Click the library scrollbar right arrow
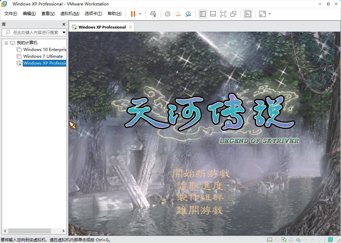This screenshot has height=243, width=341. pos(63,231)
